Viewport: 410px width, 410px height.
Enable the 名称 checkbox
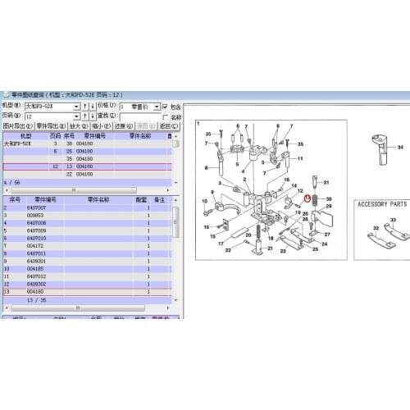(165, 117)
